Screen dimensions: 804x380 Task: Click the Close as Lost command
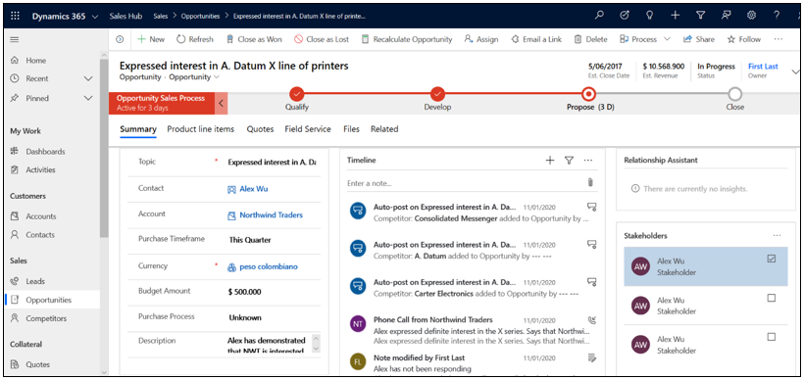coord(322,39)
